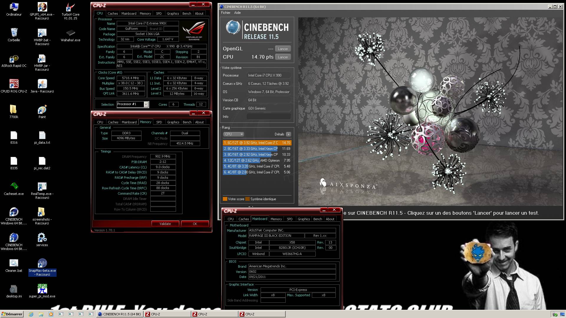This screenshot has height=318, width=566.
Task: Launch super_pi_mod.exe desktop icon
Action: coord(42,291)
